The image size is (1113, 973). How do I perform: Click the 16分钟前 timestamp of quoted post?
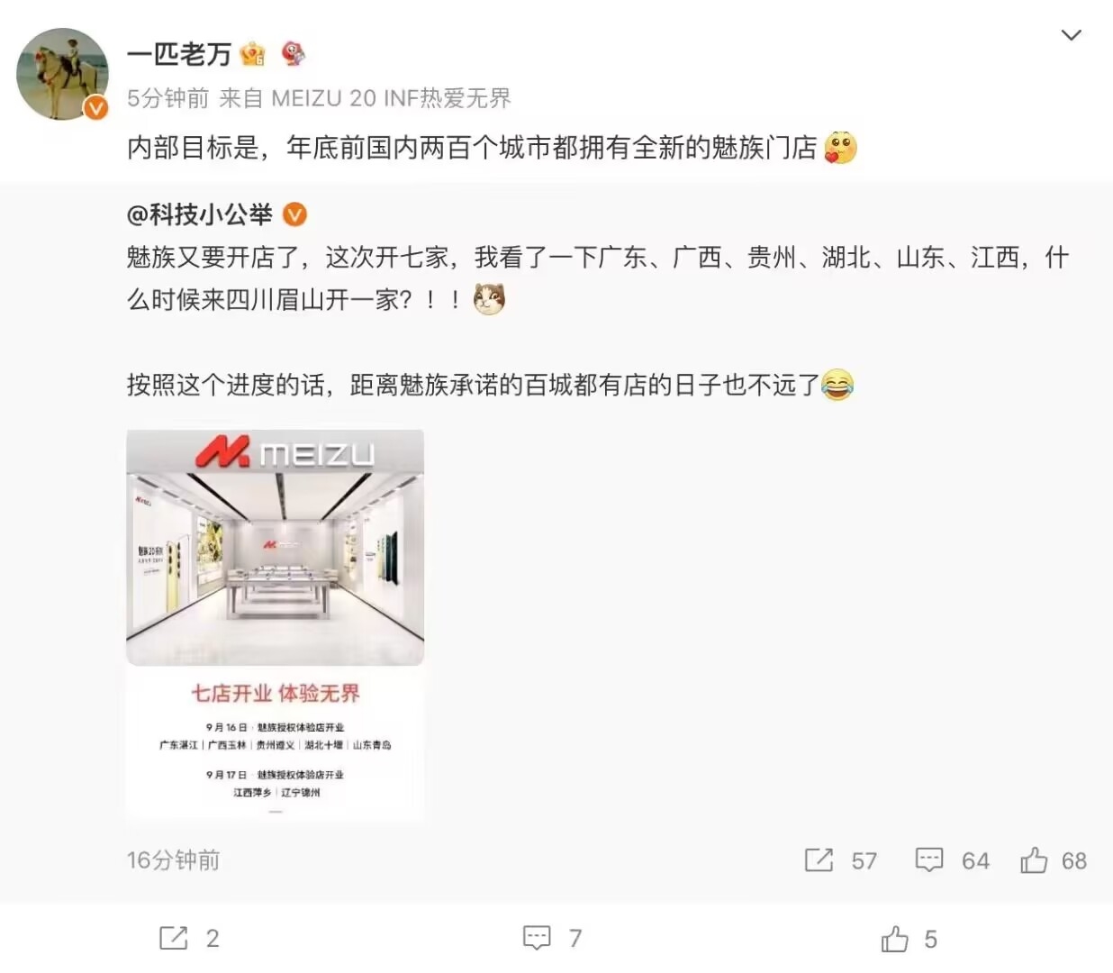click(x=173, y=860)
